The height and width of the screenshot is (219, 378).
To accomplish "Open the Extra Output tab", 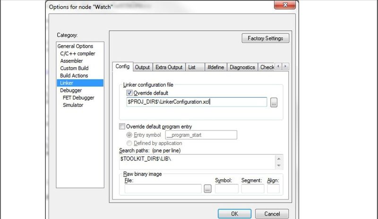I will [169, 67].
